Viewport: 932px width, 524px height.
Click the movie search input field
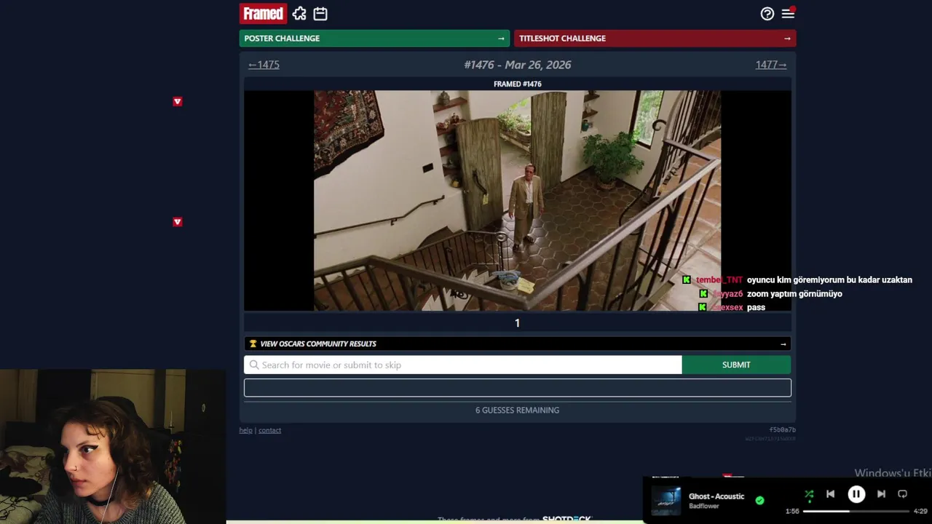463,365
